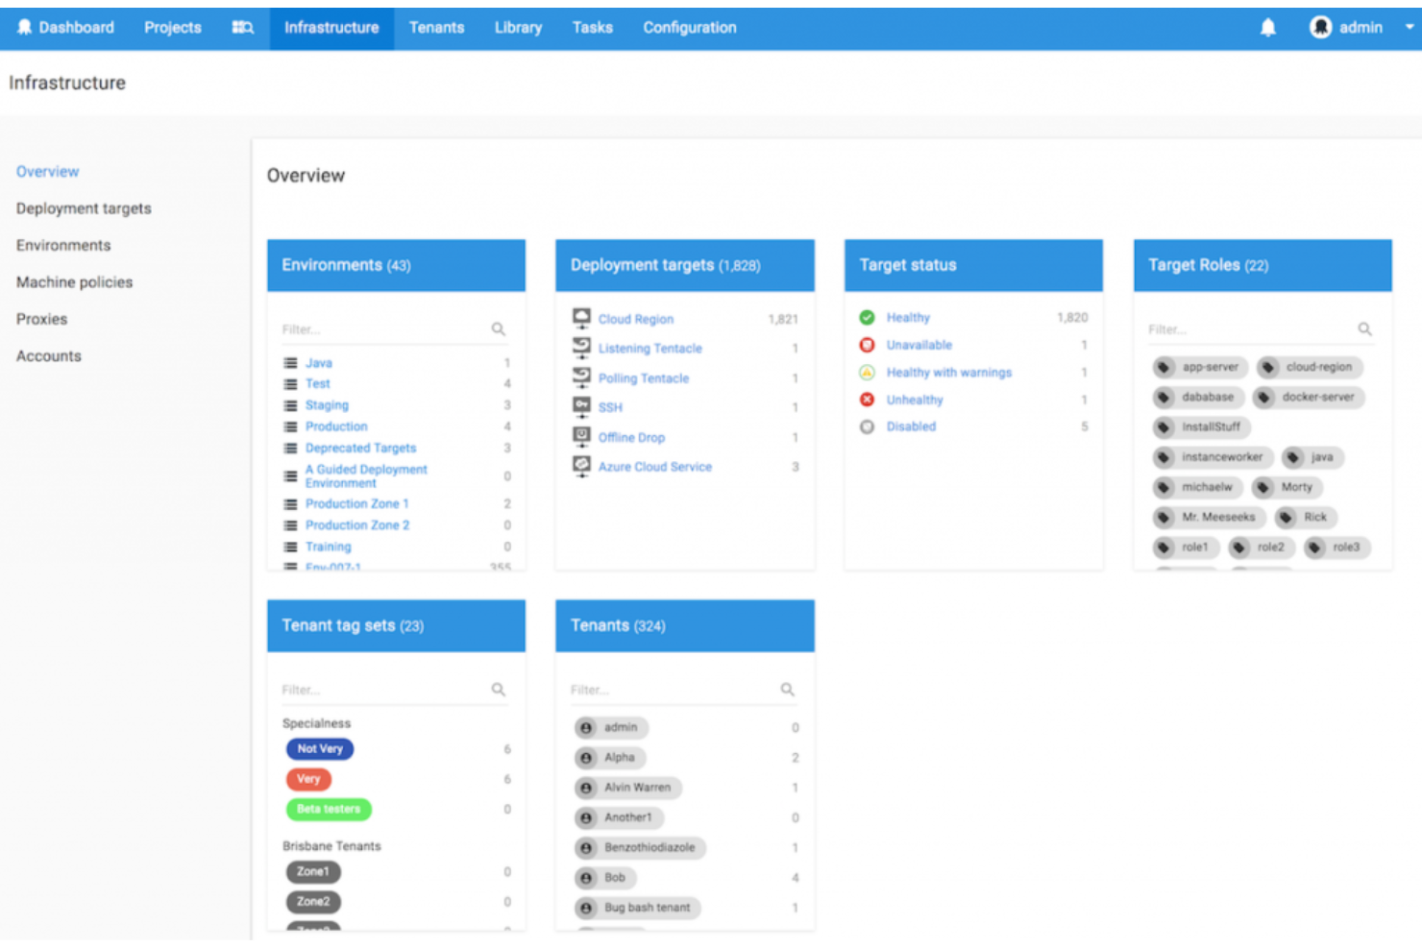Open Deployment targets from the sidebar
Image resolution: width=1422 pixels, height=948 pixels.
84,207
